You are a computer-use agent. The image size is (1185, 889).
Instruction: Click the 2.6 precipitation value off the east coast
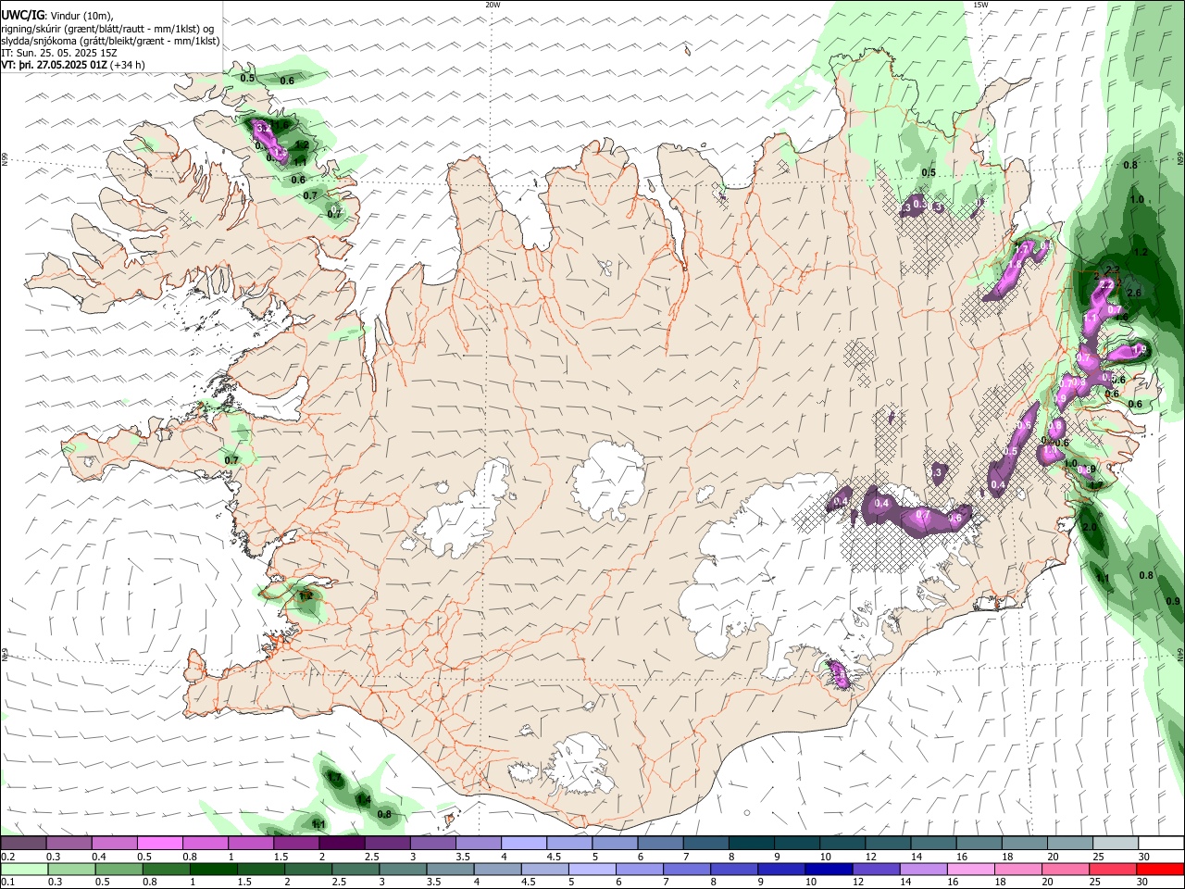click(1135, 294)
